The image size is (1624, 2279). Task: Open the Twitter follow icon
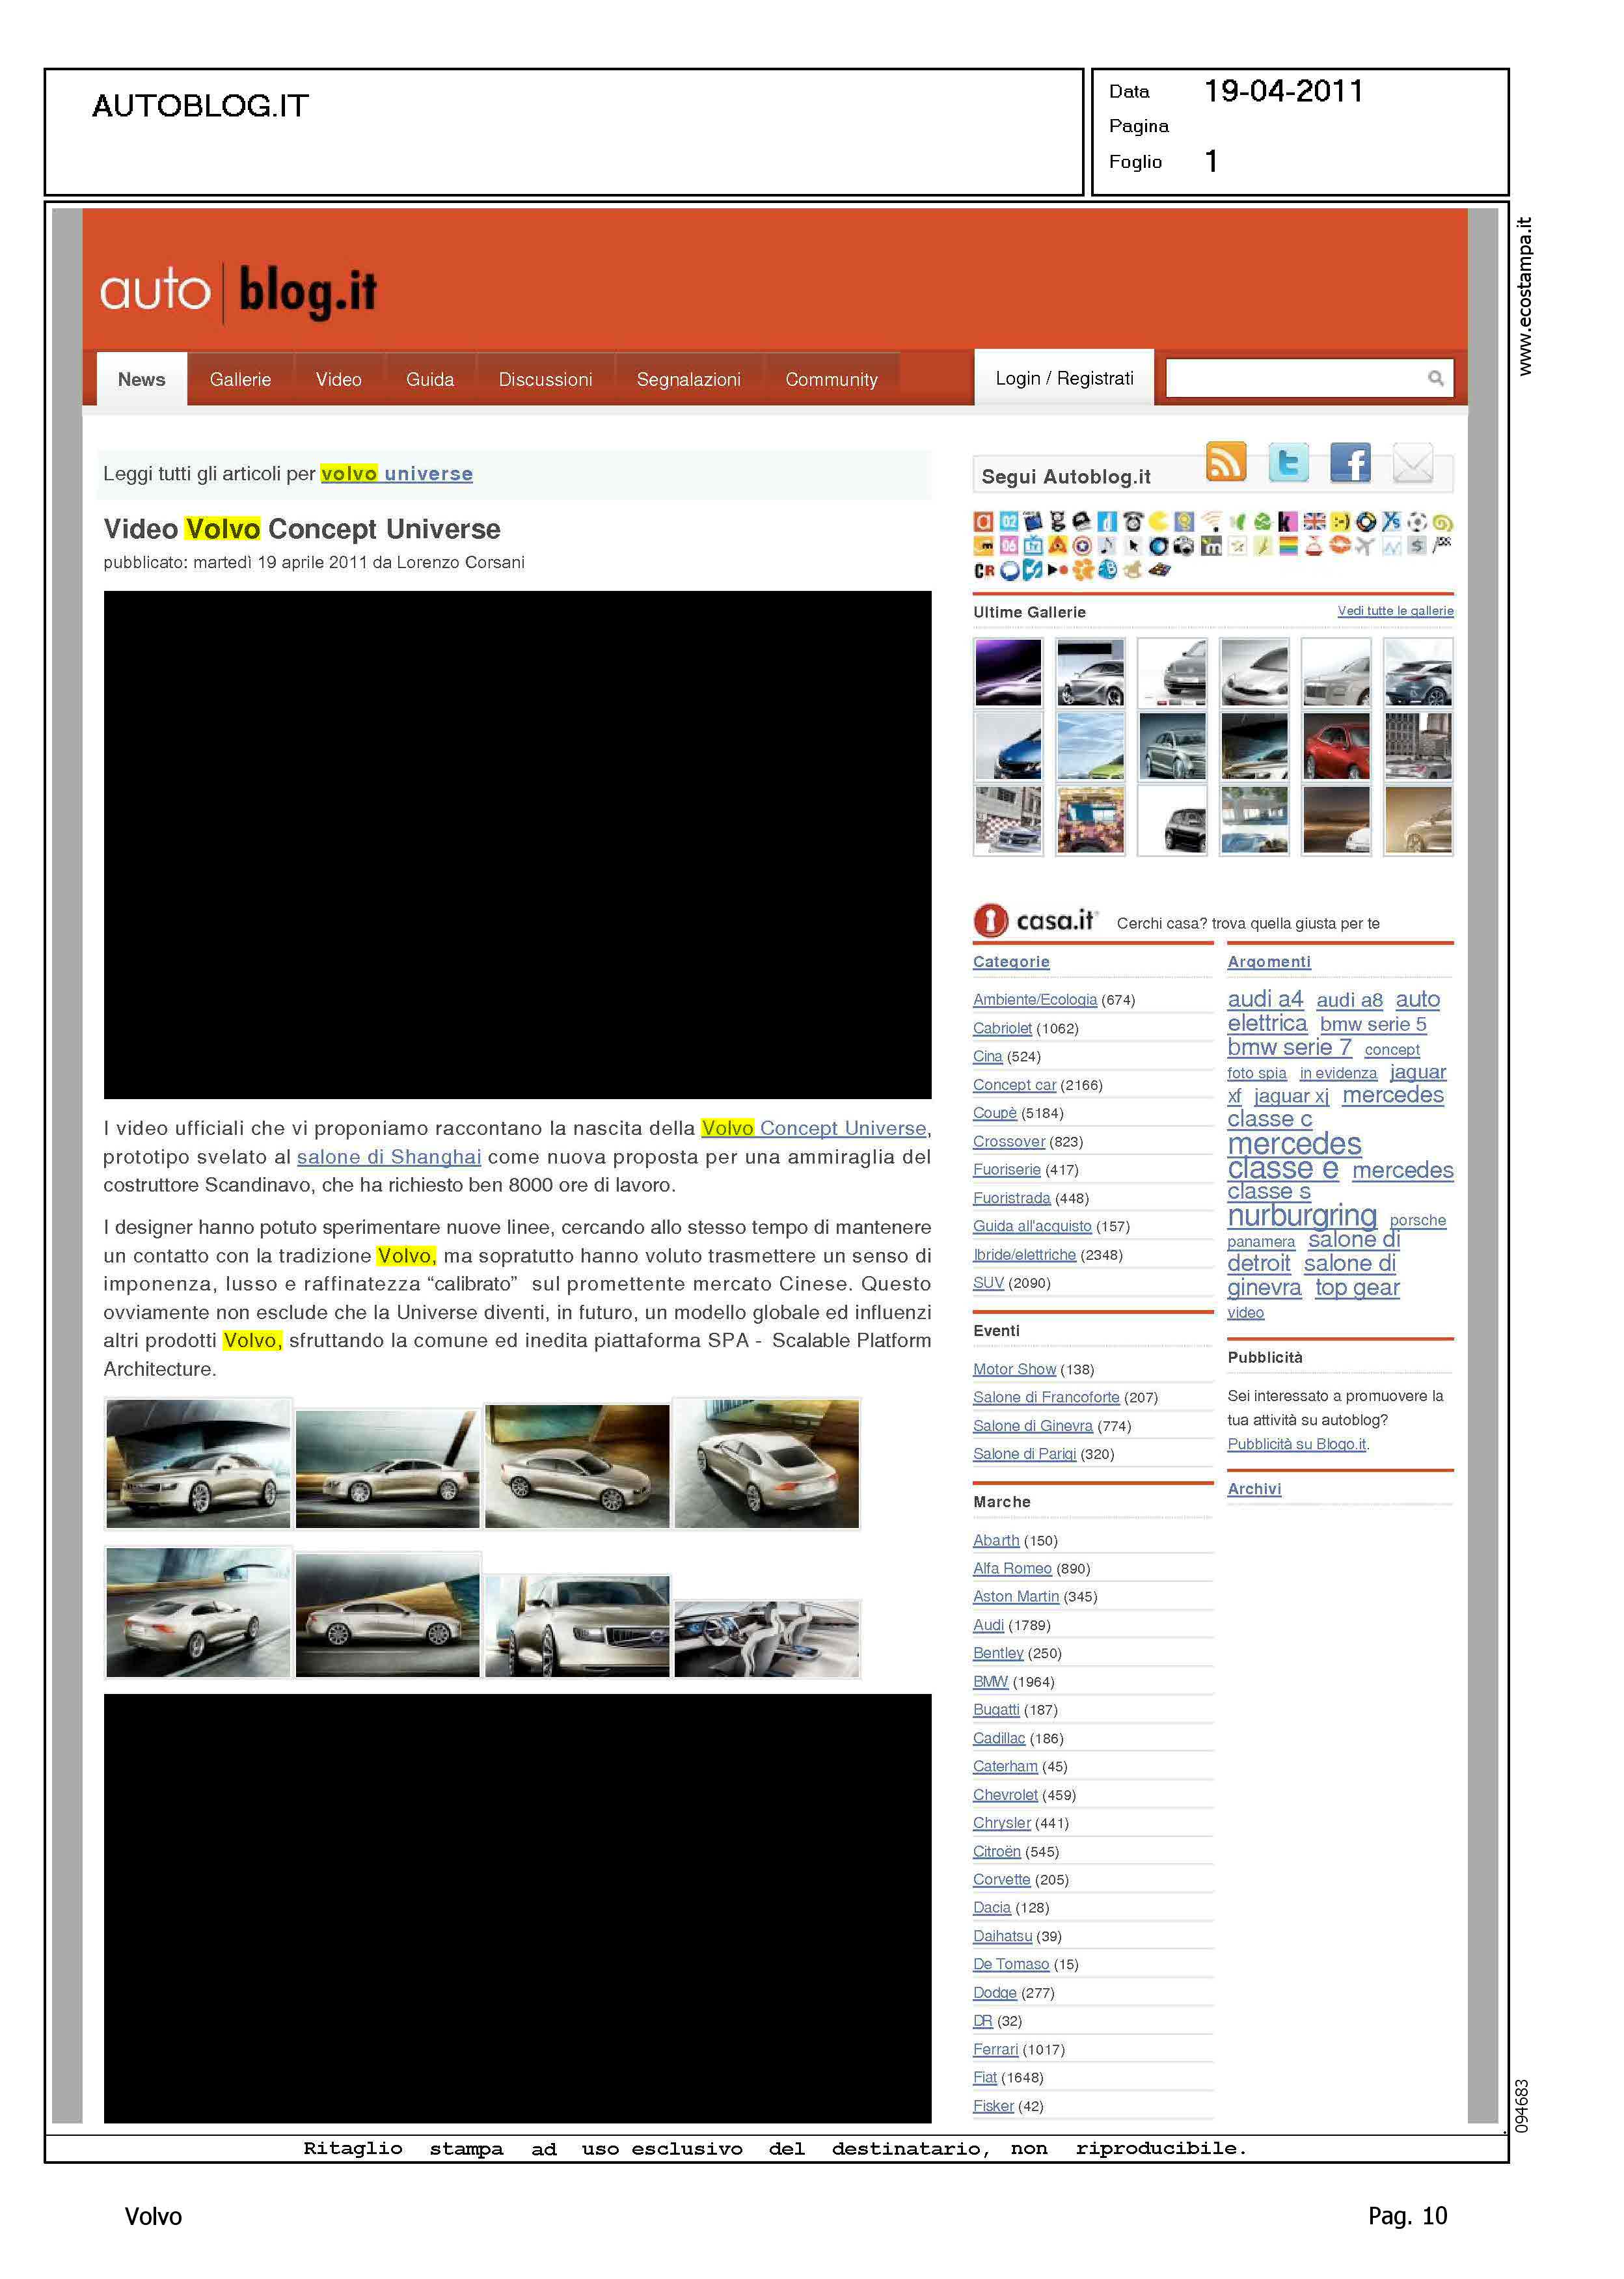pyautogui.click(x=1288, y=462)
